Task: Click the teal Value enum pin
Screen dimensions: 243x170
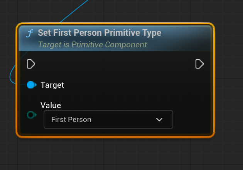Action: click(32, 115)
